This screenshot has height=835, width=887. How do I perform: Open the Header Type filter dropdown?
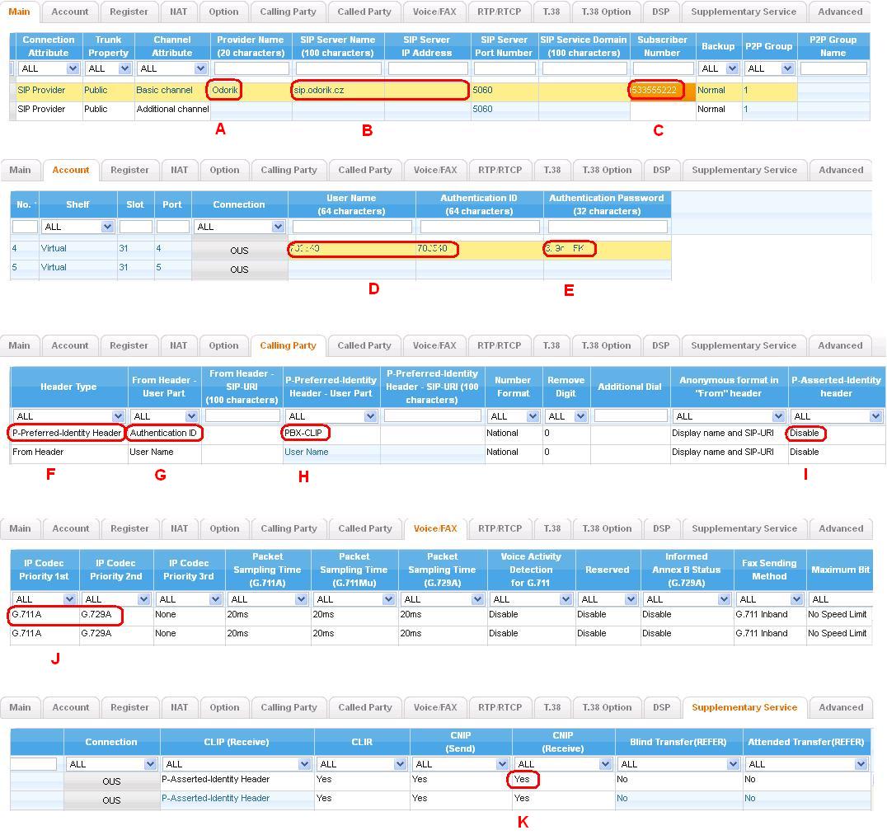68,416
